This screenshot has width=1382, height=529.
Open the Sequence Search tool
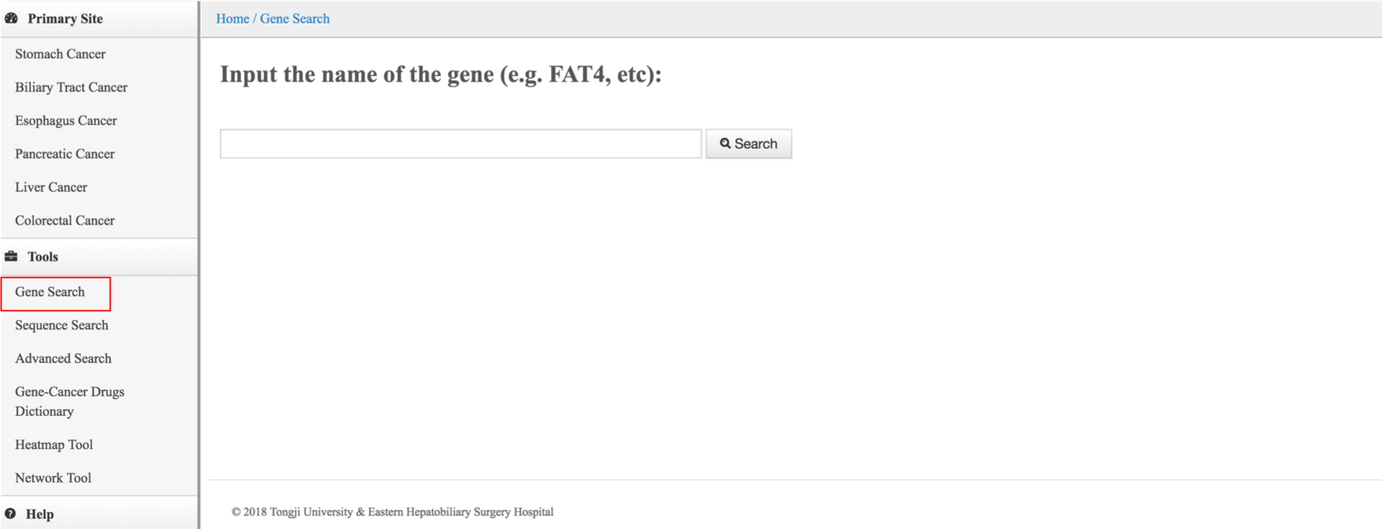click(61, 325)
